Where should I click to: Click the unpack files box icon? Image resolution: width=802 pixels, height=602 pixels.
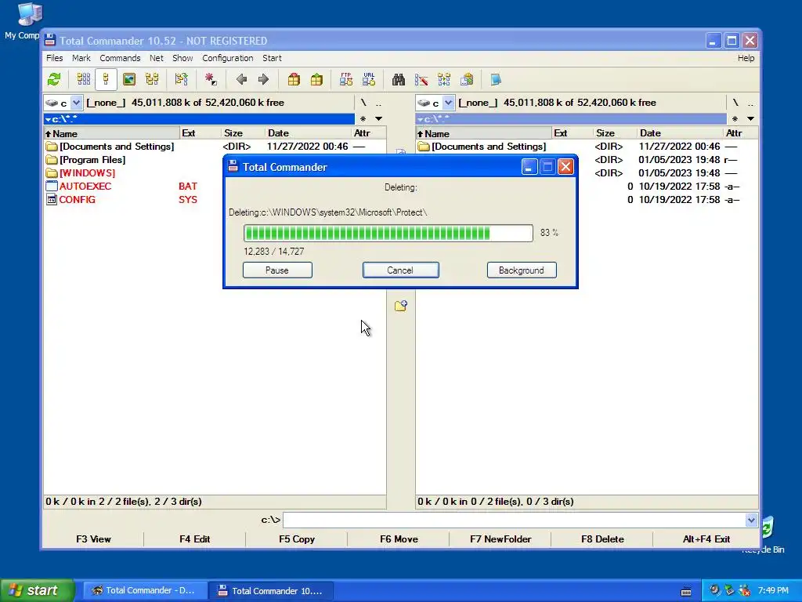[316, 79]
